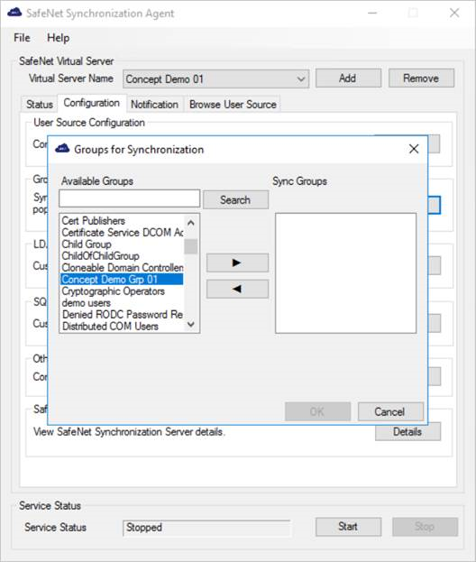Select Concept Demo Grp 01 entry
Screen dimensions: 476x562
click(122, 280)
